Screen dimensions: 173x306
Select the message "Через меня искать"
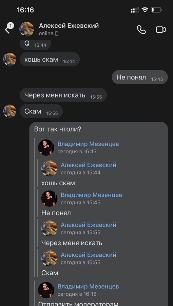[63, 95]
